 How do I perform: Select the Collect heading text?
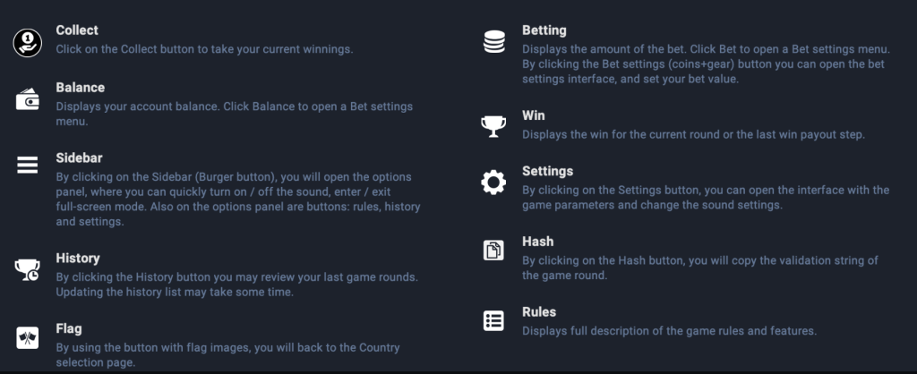77,30
